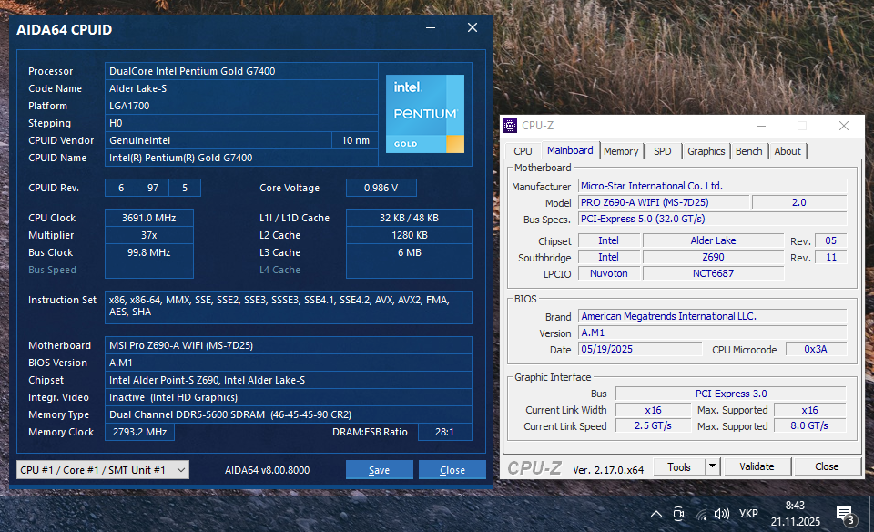Open the network tray icon
This screenshot has width=874, height=532.
pos(701,514)
